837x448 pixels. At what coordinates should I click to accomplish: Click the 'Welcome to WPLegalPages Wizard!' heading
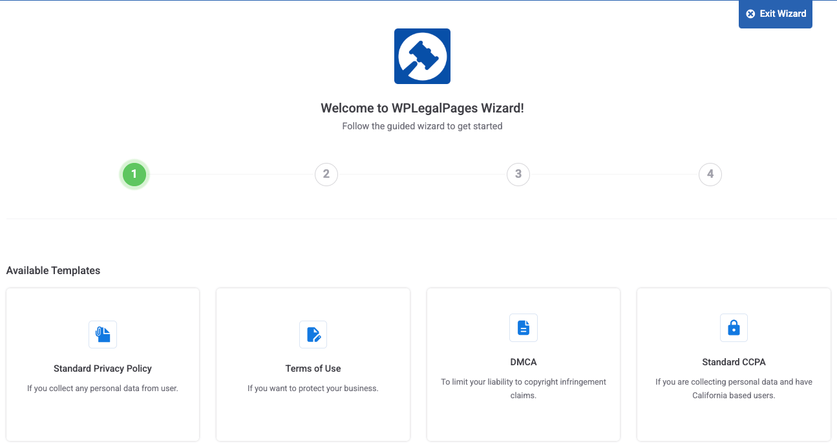[x=422, y=108]
